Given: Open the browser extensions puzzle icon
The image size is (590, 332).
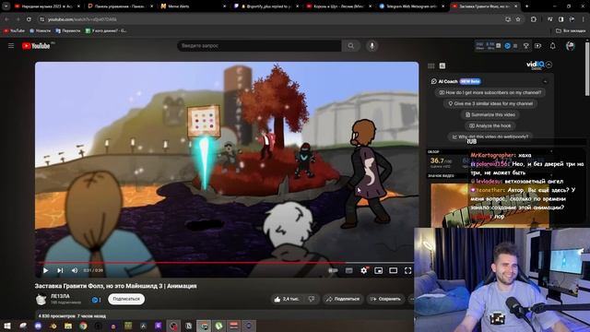Looking at the screenshot, I should 534,19.
